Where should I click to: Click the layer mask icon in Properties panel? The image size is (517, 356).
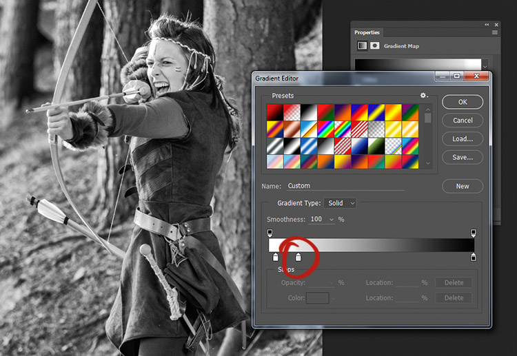(374, 45)
